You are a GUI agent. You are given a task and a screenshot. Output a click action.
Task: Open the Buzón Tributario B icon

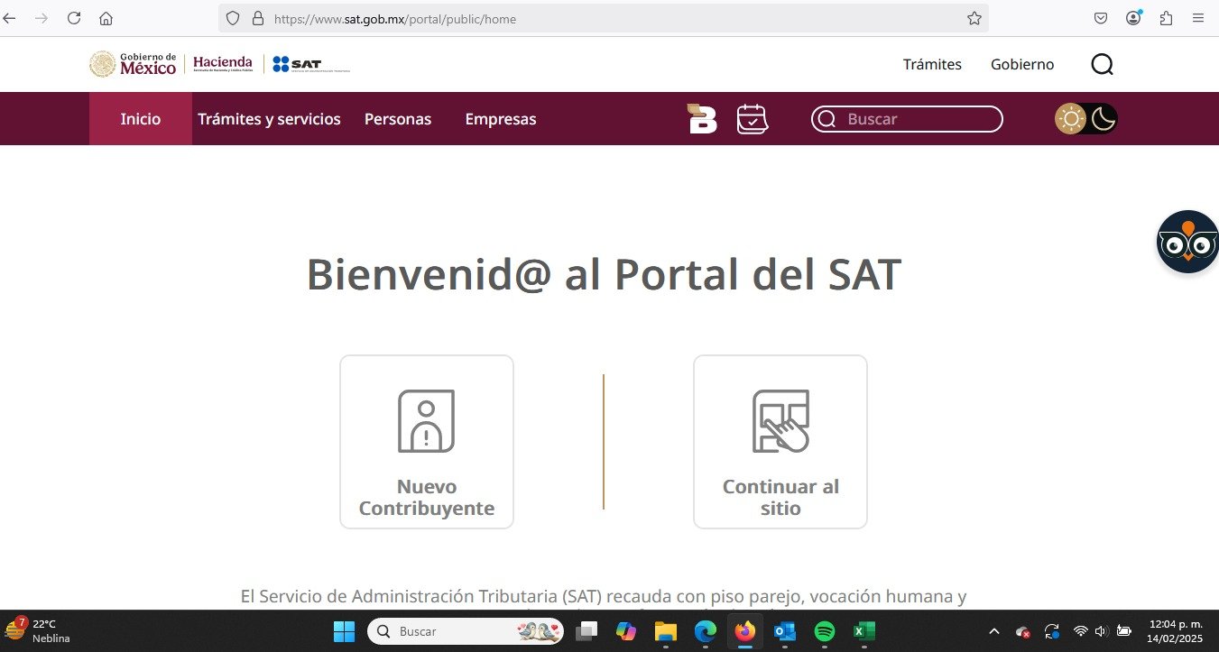[702, 118]
